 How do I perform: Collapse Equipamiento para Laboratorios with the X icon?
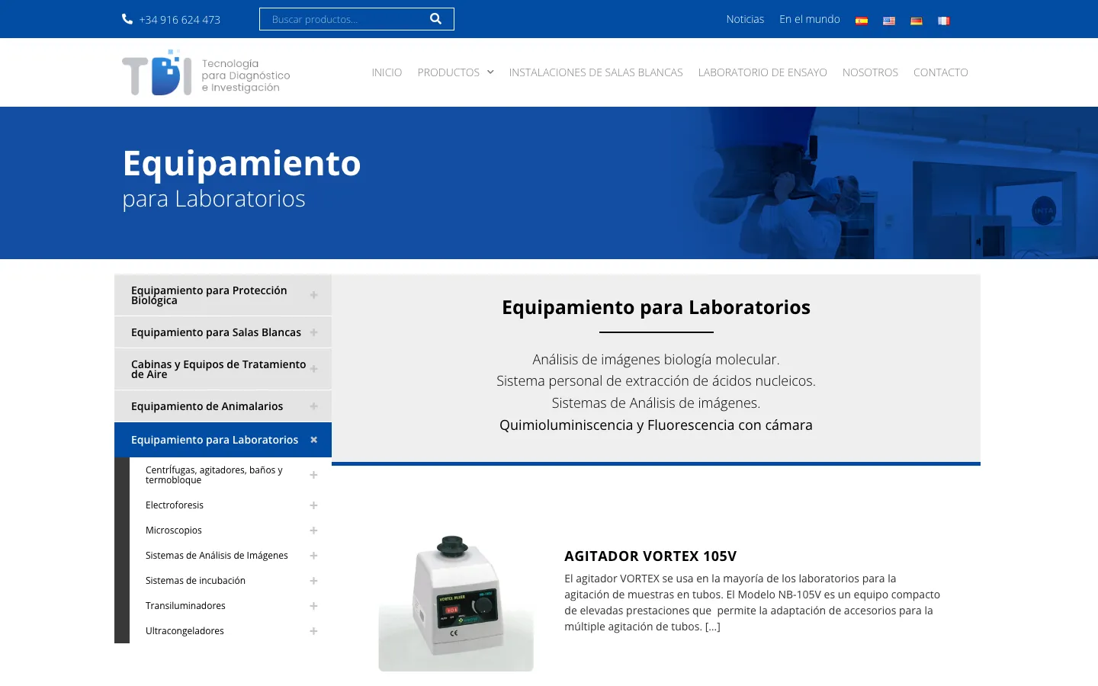(313, 440)
